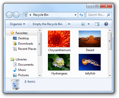Click the search magnifier icon

click(x=109, y=15)
